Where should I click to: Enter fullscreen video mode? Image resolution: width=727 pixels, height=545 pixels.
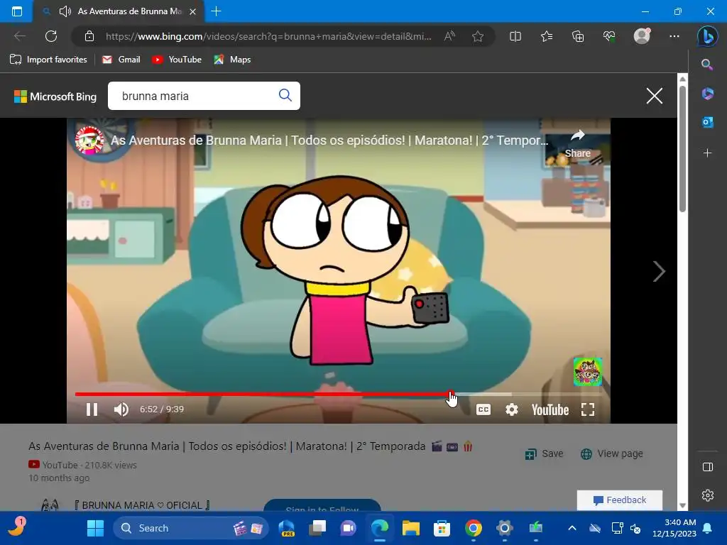pyautogui.click(x=588, y=409)
